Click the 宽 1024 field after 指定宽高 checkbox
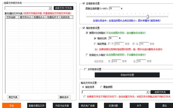173x108 pixels. (x=119, y=44)
